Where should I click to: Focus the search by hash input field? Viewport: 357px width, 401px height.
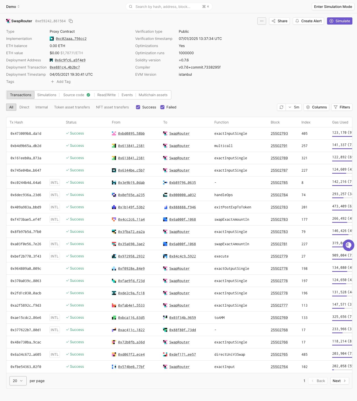point(169,7)
